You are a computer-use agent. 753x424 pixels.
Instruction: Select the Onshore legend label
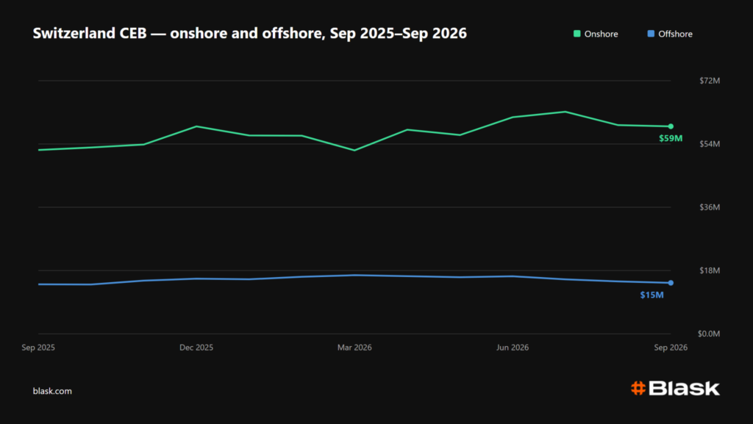coord(601,34)
